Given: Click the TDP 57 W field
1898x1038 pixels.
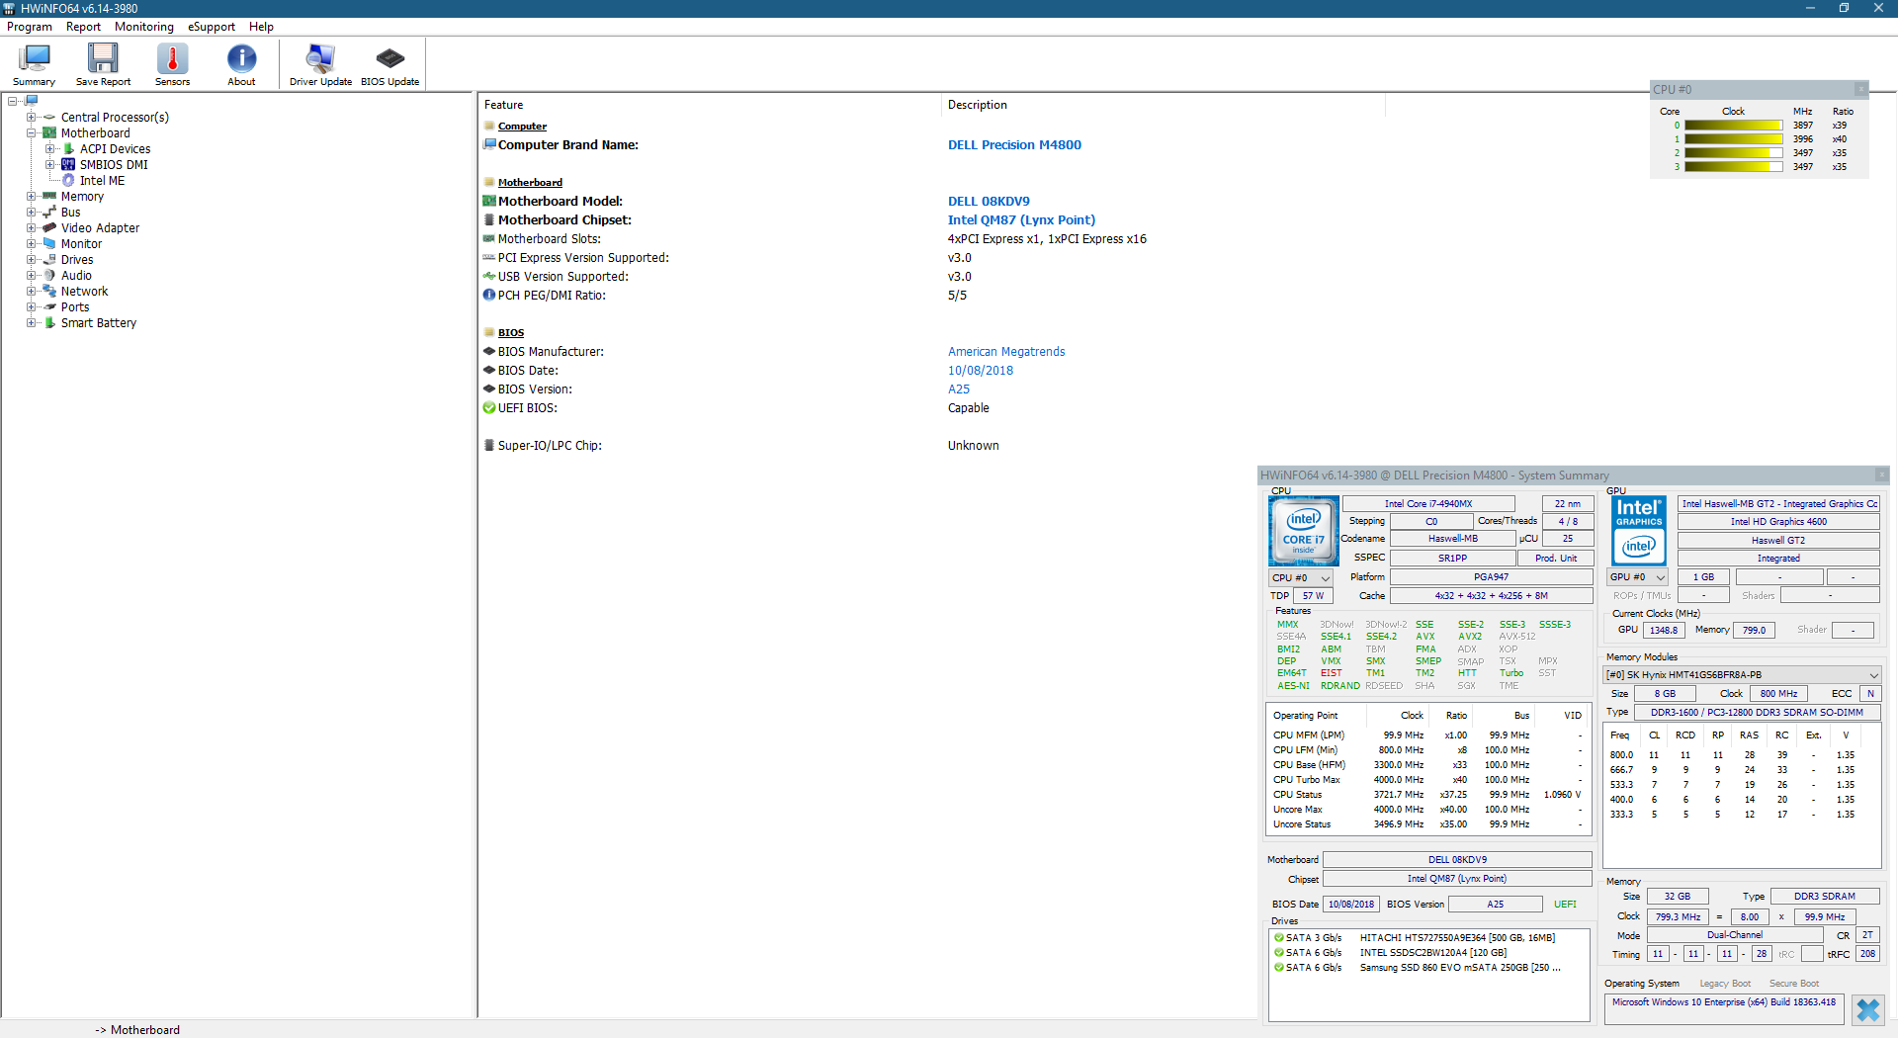Looking at the screenshot, I should click(x=1314, y=596).
